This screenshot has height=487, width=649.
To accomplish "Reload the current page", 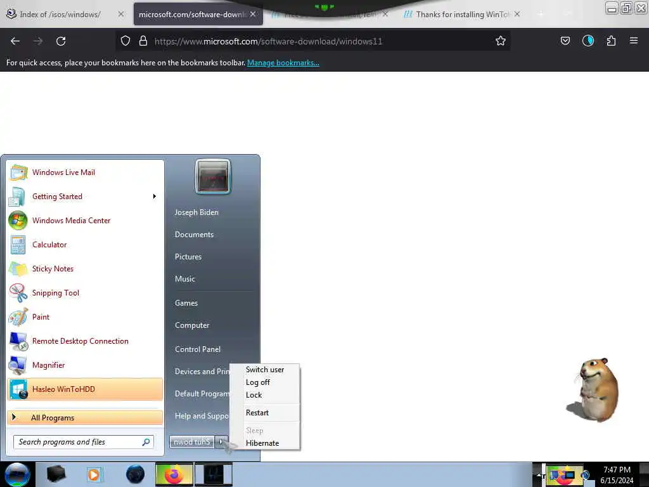I will click(x=61, y=41).
